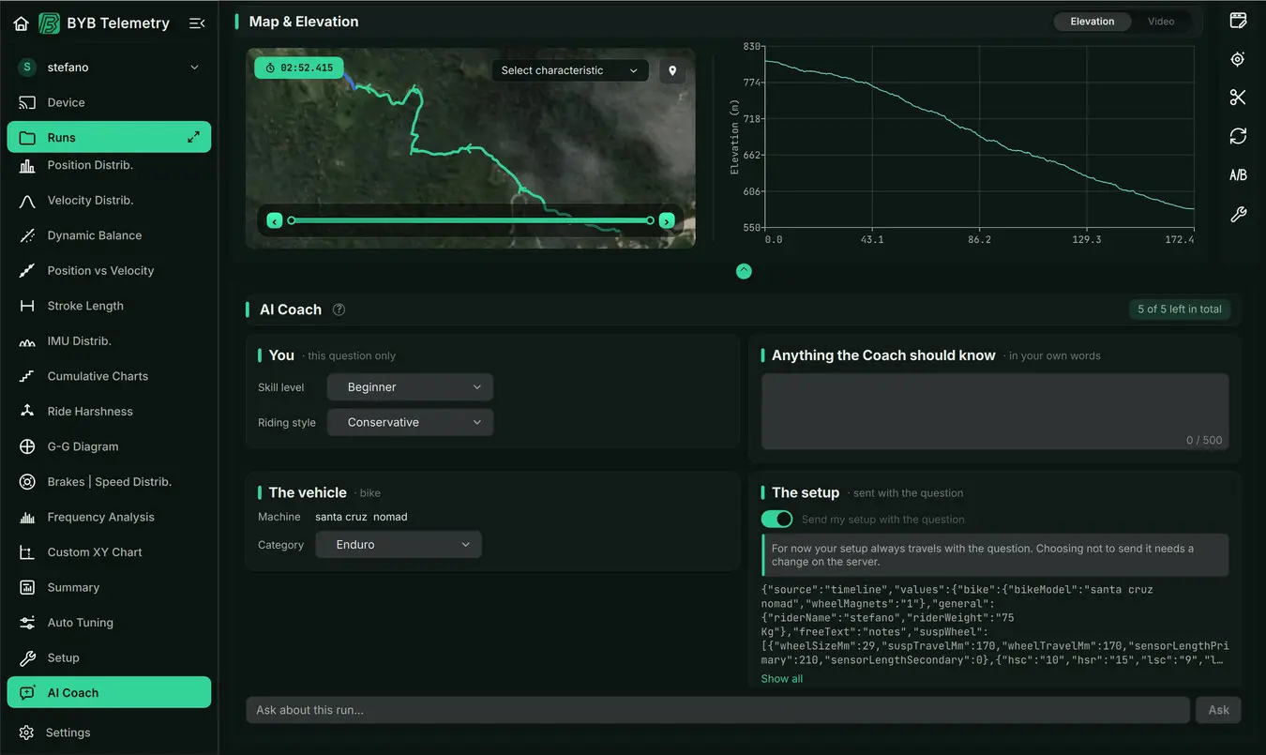Open Custom XY Chart in the sidebar
This screenshot has width=1266, height=755.
coord(109,552)
